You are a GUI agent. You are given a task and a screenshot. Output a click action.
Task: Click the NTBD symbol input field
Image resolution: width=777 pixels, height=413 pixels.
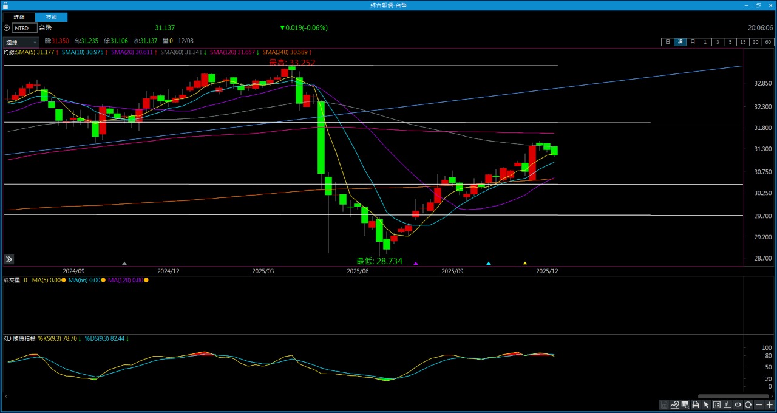click(x=24, y=28)
